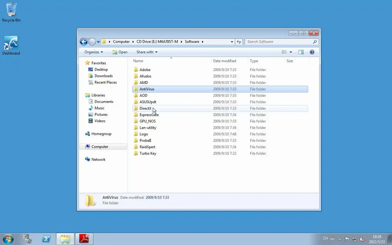The width and height of the screenshot is (392, 245).
Task: Select the AMD folder icon
Action: [x=136, y=83]
